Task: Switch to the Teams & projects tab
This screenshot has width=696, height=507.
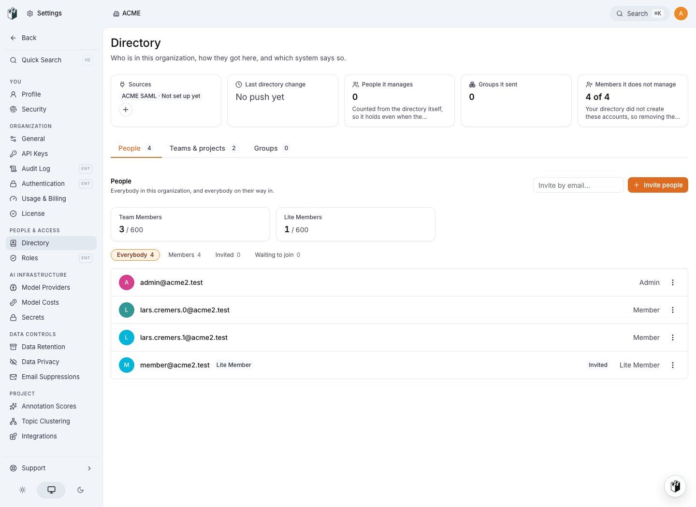Action: [203, 148]
